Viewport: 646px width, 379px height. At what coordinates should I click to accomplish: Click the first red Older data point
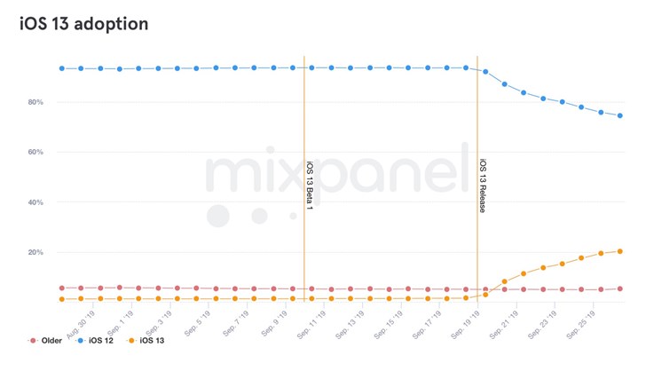(x=62, y=288)
